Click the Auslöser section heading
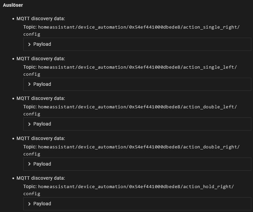253x212 pixels. pos(13,5)
